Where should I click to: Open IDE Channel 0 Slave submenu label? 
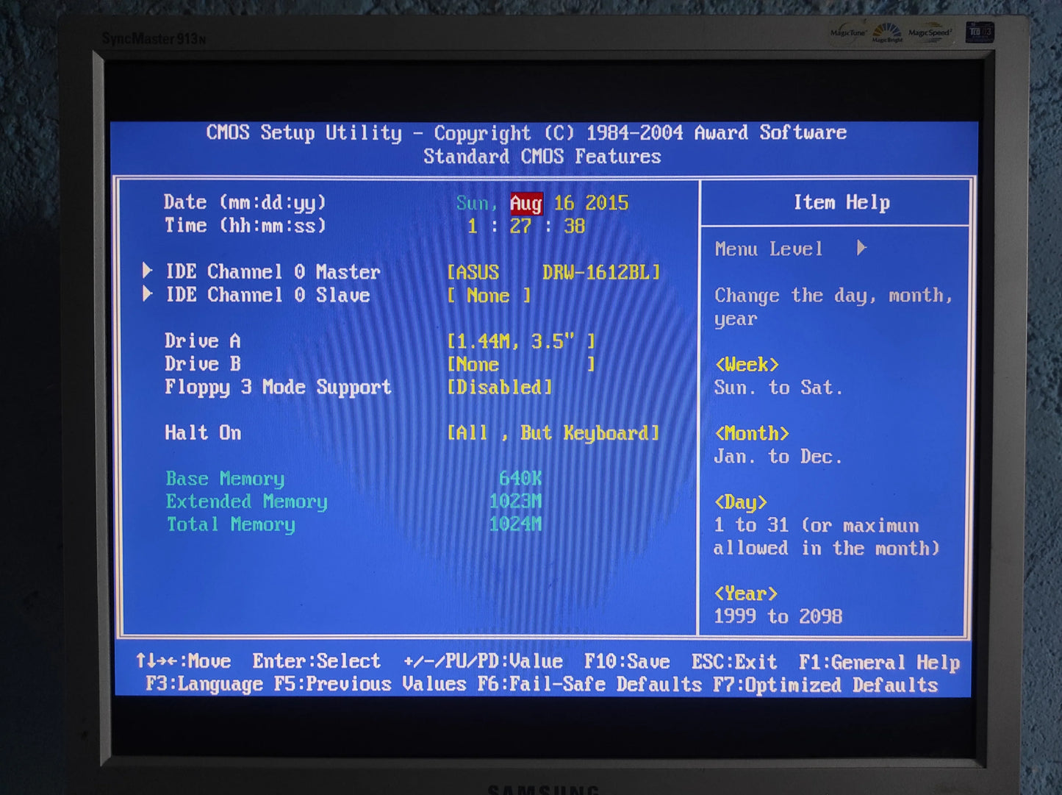click(x=268, y=295)
